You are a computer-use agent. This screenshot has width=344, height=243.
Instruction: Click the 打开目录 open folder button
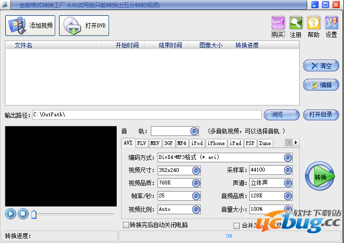(x=321, y=115)
